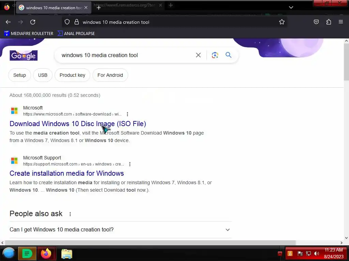
Task: Click the vertical scrollbar down arrow
Action: (x=346, y=238)
